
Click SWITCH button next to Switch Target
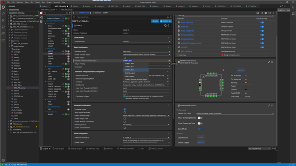click(201, 142)
